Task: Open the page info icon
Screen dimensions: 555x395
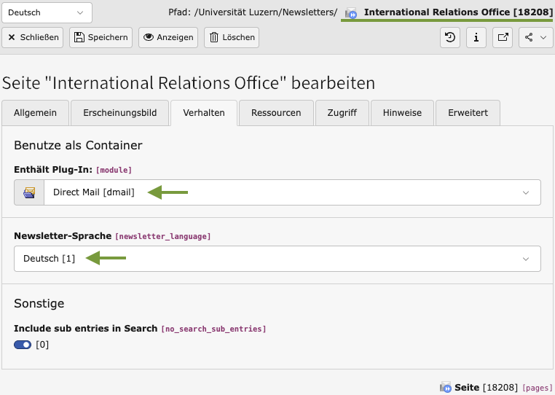Action: point(476,37)
